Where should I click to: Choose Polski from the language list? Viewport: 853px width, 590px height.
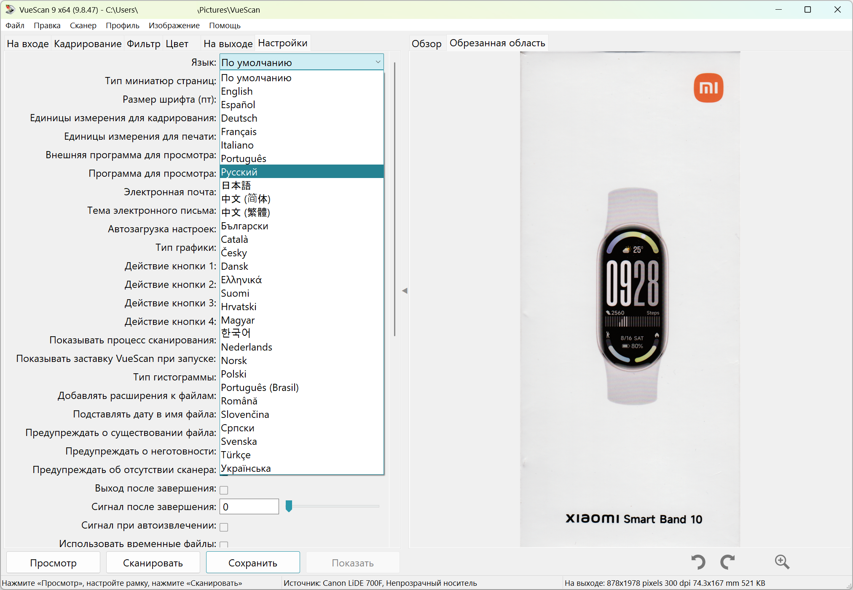(x=302, y=374)
